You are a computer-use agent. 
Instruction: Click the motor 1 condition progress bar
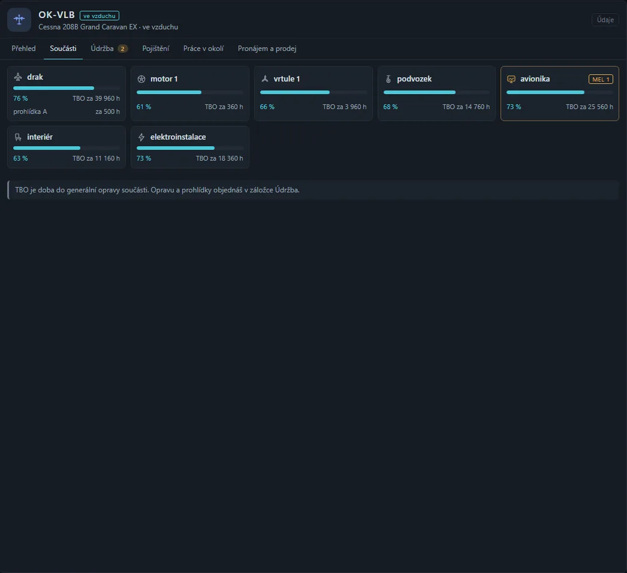point(190,92)
